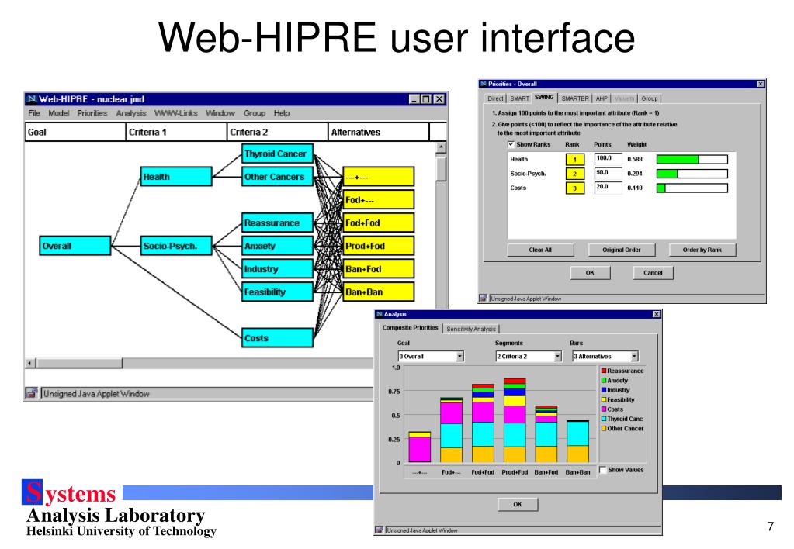The height and width of the screenshot is (549, 794).
Task: Select the Anxiety node
Action: tap(278, 246)
